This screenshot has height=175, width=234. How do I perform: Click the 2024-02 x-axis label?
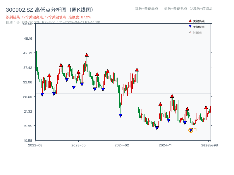pyautogui.click(x=122, y=145)
